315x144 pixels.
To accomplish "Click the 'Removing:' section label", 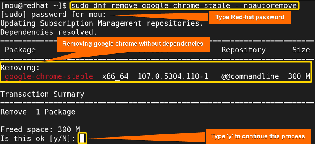I will coord(20,68).
